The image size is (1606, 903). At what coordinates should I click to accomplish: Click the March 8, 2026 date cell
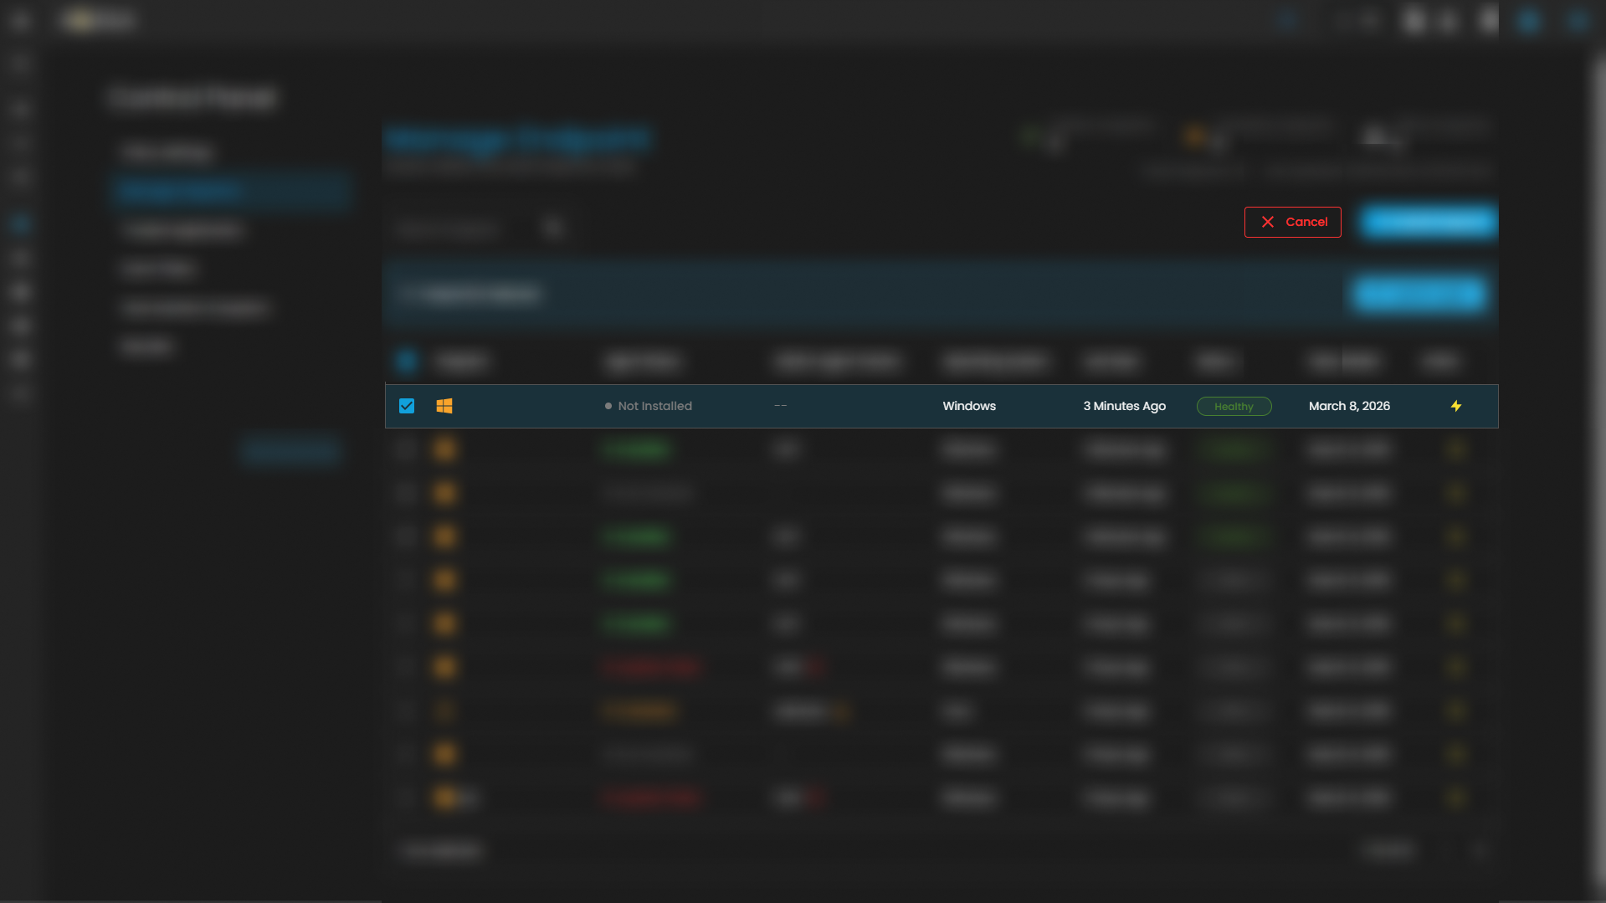(x=1349, y=406)
